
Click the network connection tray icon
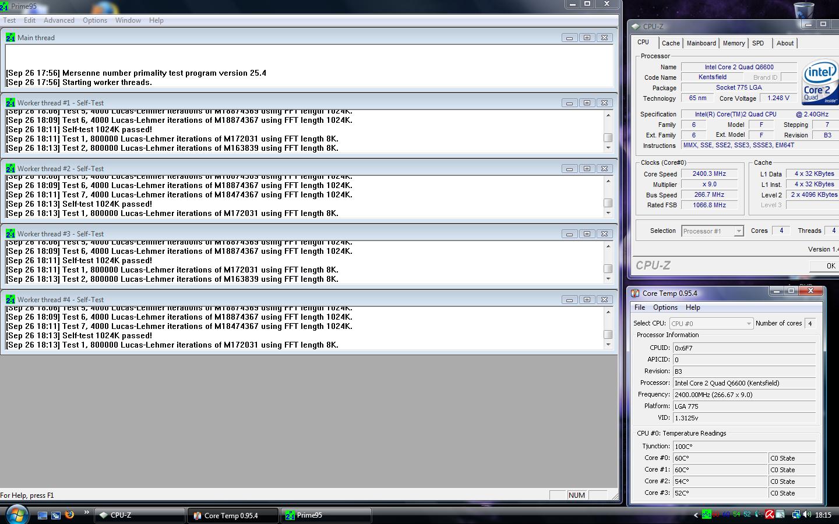(x=796, y=514)
